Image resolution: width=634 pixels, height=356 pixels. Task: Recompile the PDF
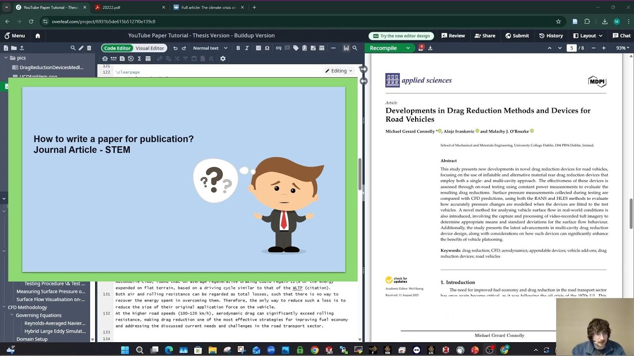[383, 48]
